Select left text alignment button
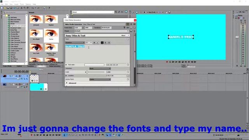The width and height of the screenshot is (249, 140). coord(102,42)
